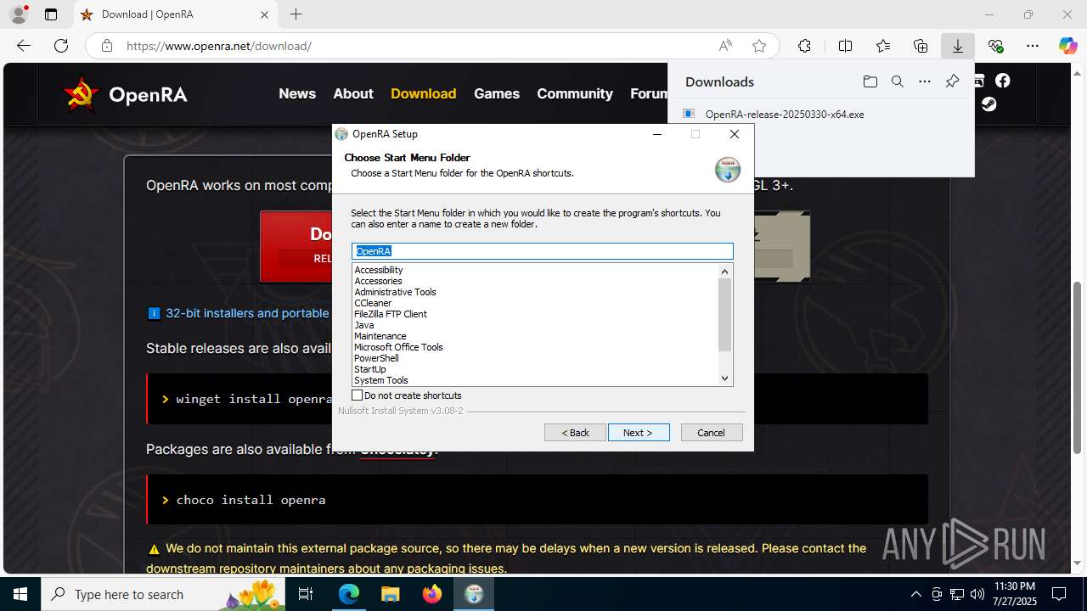Screen dimensions: 1087x611
Task: Toggle the Read aloud icon
Action: (725, 46)
